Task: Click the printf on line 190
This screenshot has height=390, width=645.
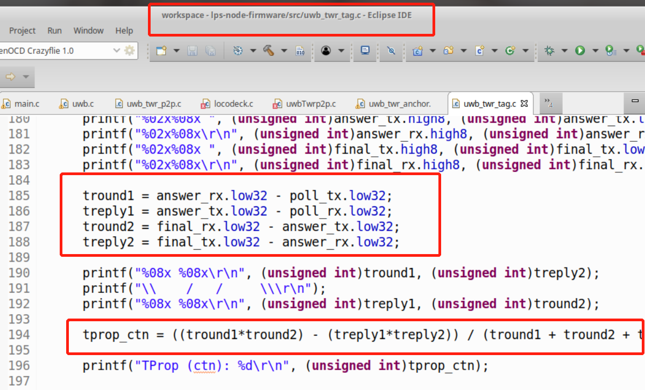Action: point(341,273)
